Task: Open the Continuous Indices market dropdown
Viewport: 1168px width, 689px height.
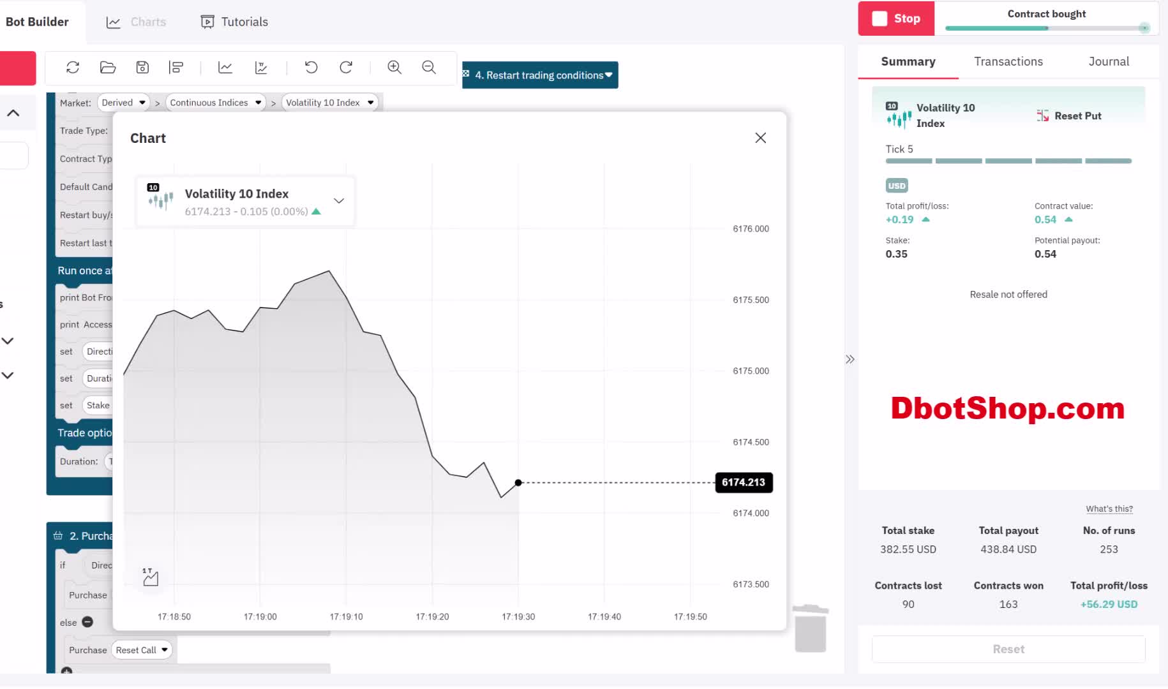Action: [x=216, y=103]
